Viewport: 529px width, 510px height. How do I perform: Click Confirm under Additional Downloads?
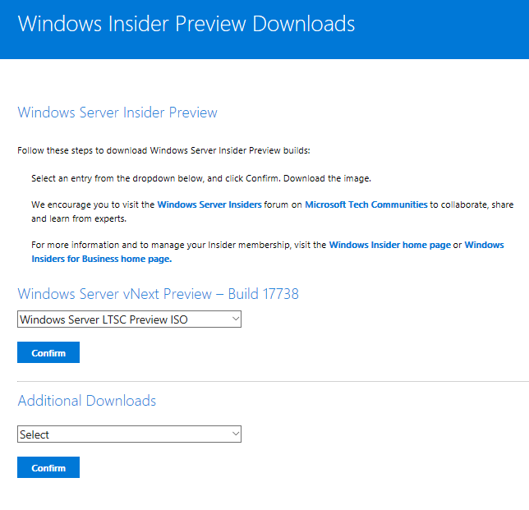point(48,467)
